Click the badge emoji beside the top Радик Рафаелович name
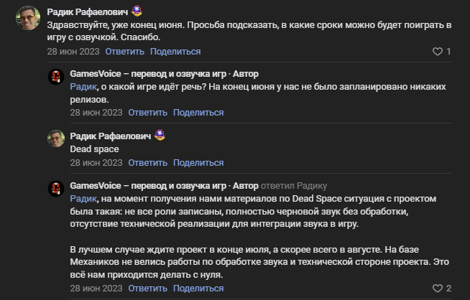The width and height of the screenshot is (470, 300). point(137,11)
